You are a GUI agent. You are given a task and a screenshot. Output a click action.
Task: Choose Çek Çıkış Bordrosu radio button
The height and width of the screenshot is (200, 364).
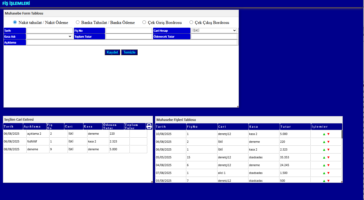click(191, 22)
